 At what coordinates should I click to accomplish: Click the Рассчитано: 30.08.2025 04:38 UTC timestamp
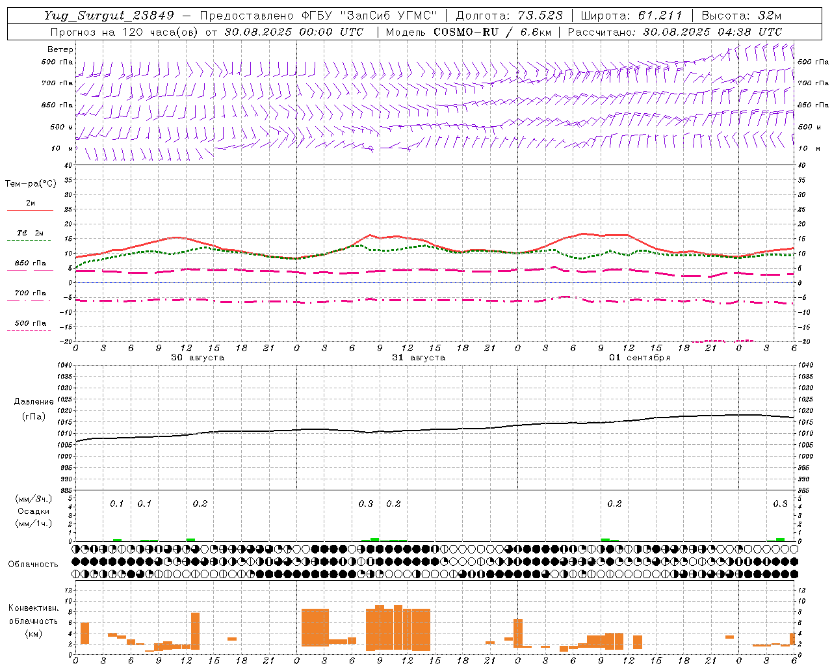675,32
